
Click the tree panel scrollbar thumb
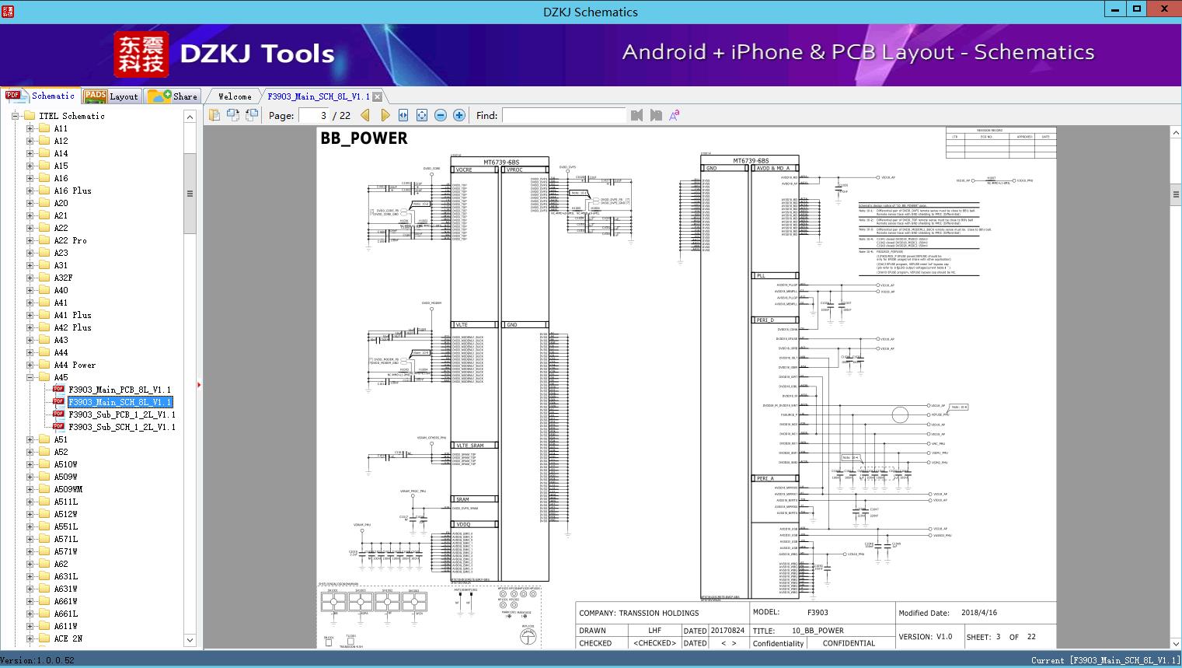point(190,194)
